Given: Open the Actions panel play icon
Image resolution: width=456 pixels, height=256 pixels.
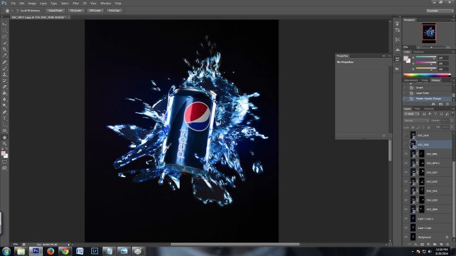Looking at the screenshot, I should [397, 69].
